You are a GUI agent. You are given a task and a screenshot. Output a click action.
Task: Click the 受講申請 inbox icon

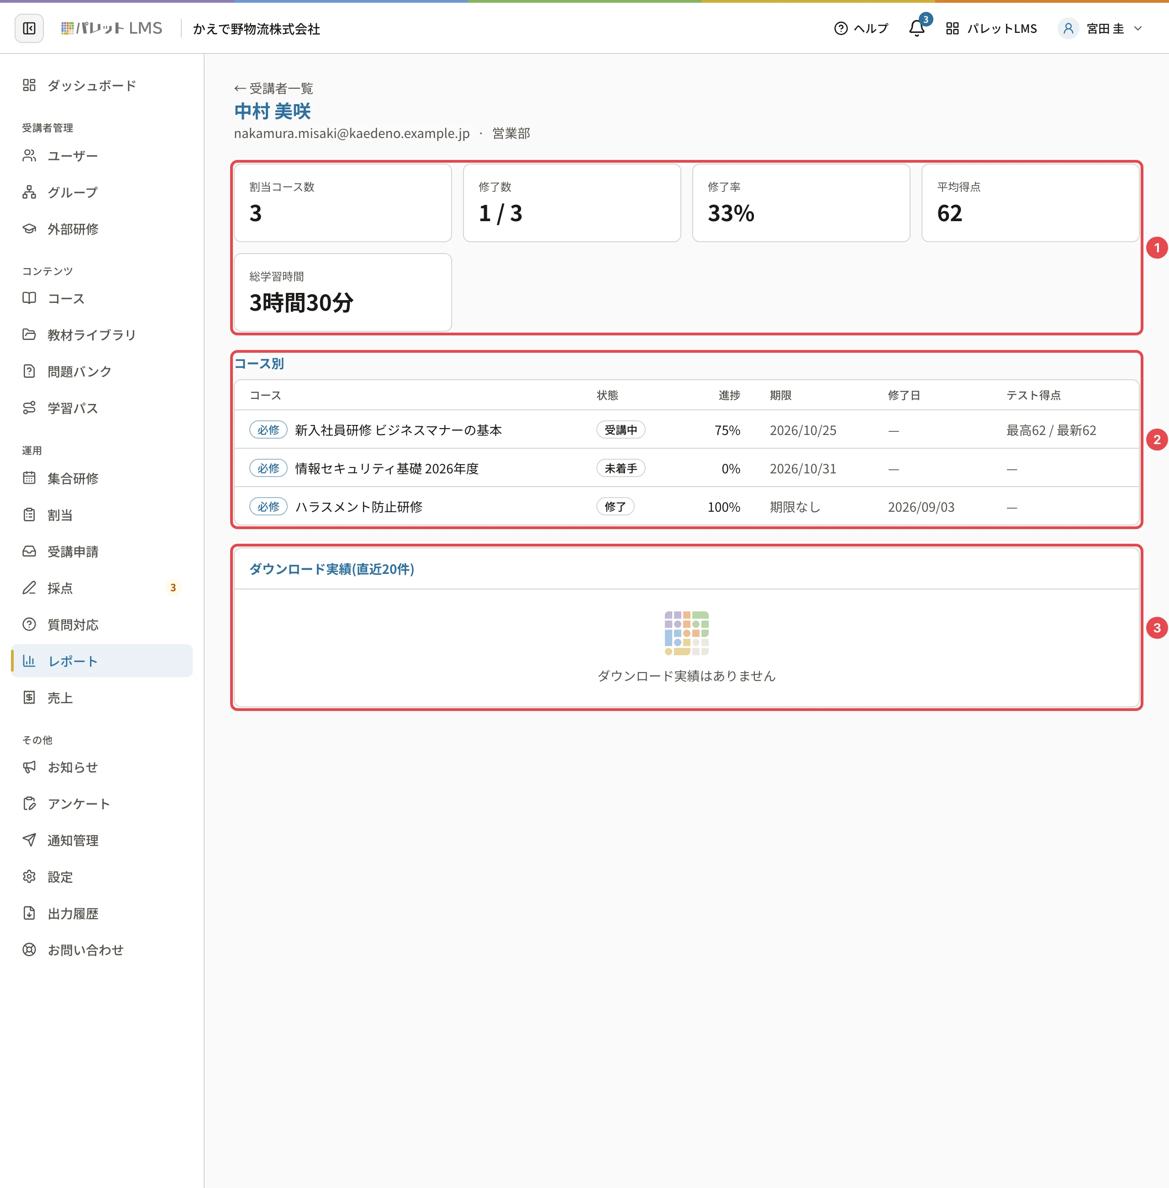29,552
